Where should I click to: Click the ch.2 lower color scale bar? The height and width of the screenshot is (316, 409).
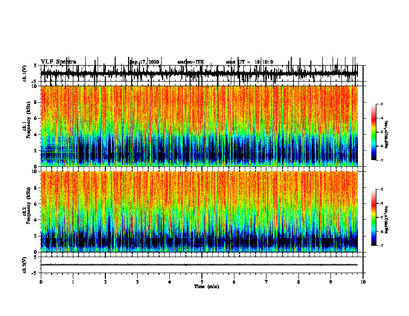coord(374,217)
